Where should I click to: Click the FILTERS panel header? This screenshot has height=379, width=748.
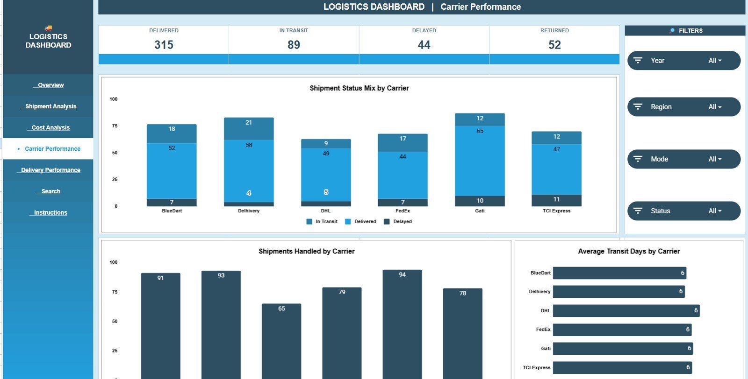click(x=685, y=31)
